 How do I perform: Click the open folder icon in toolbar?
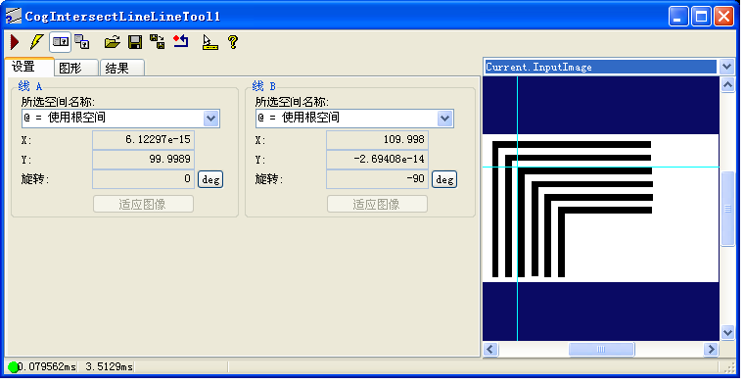(113, 42)
